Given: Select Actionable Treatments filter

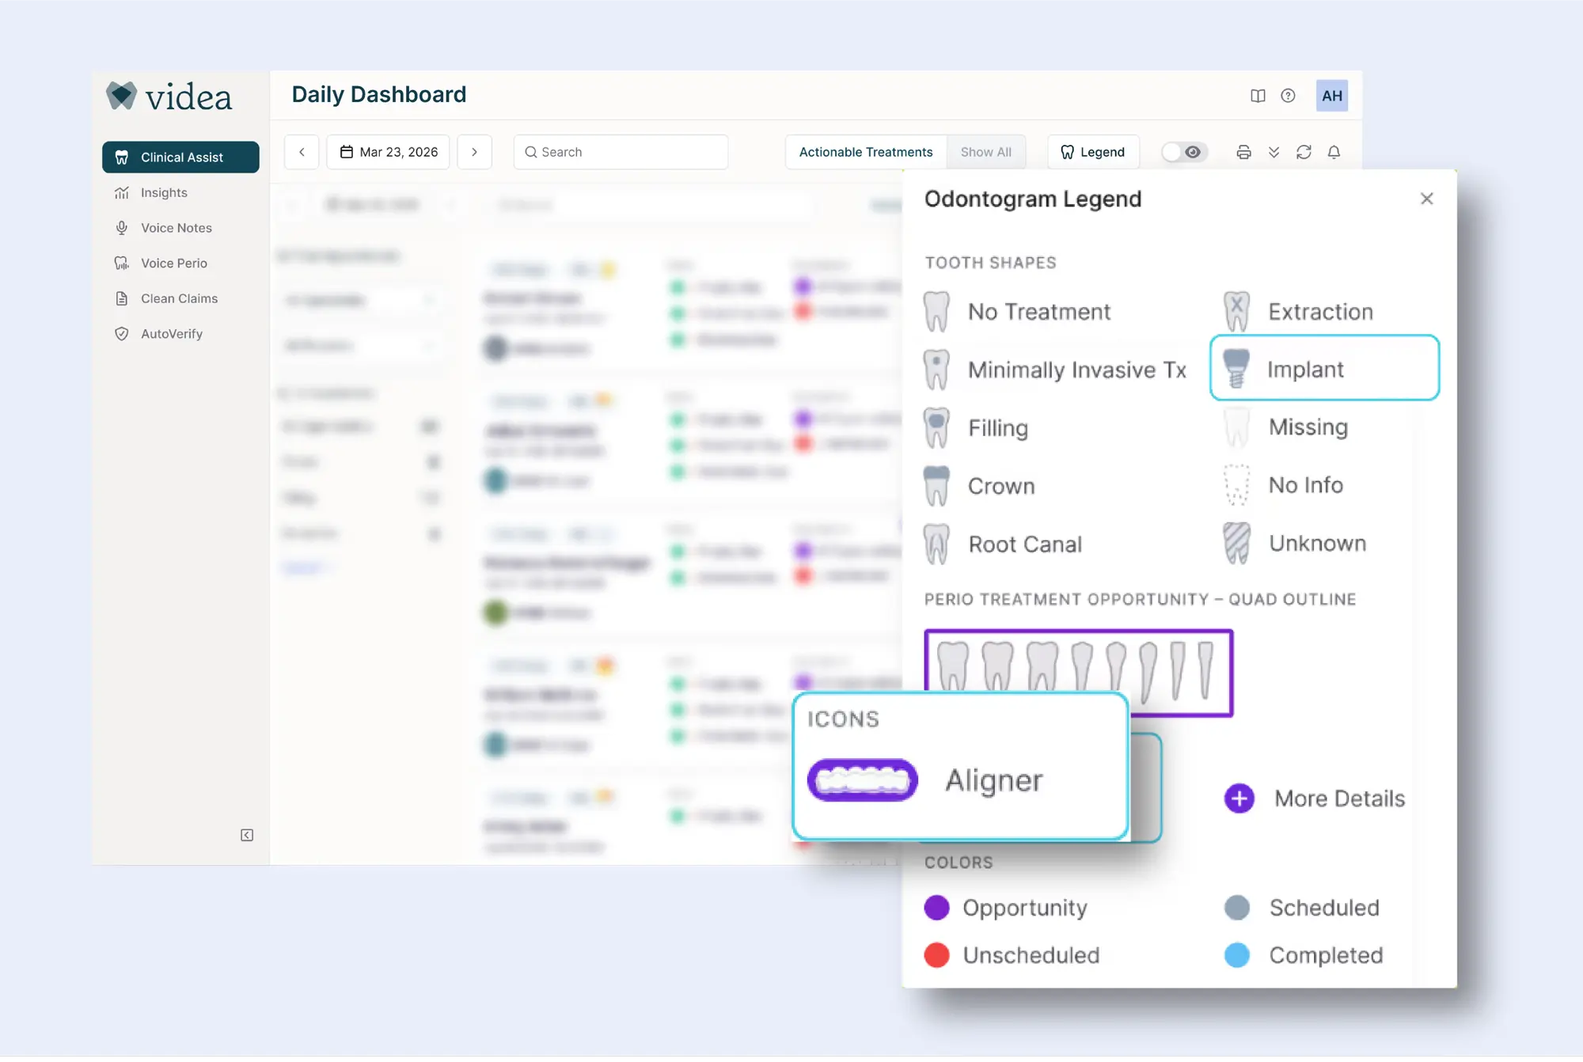Looking at the screenshot, I should tap(865, 152).
